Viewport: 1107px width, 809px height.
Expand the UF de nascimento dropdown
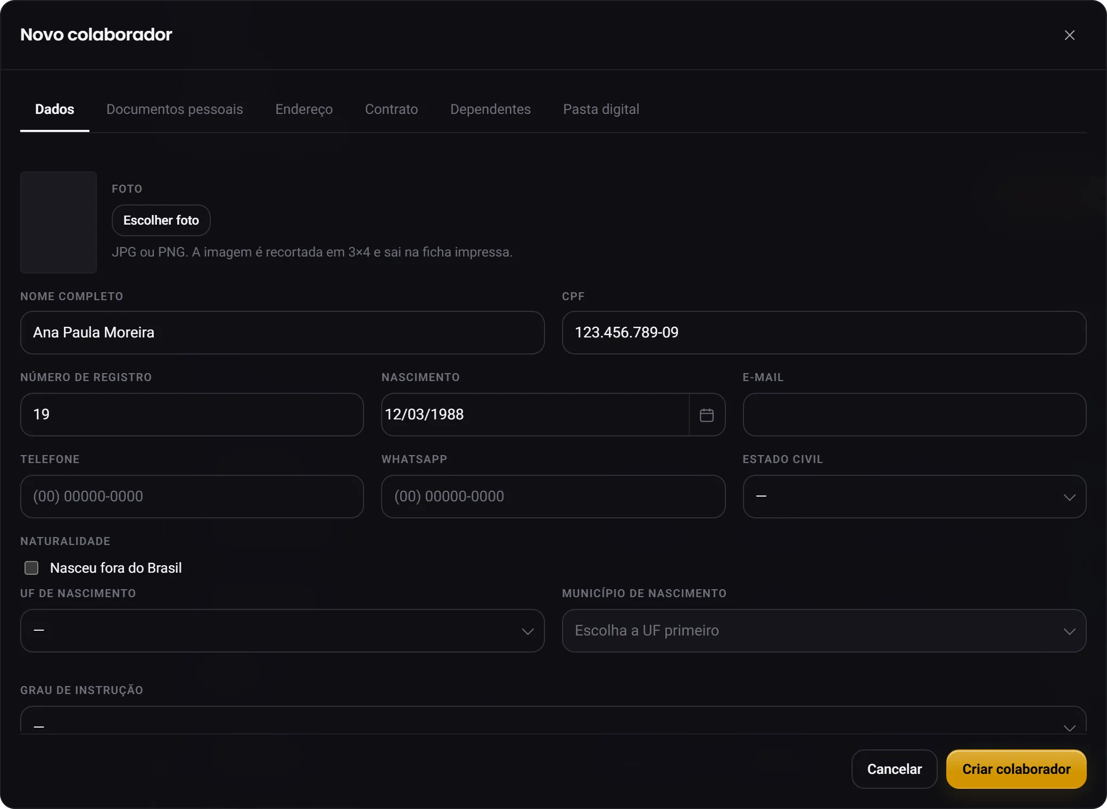282,631
